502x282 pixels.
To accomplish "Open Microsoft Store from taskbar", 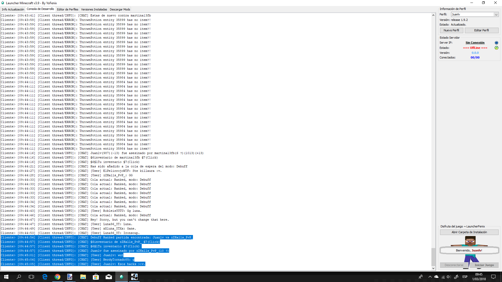I will click(x=96, y=277).
